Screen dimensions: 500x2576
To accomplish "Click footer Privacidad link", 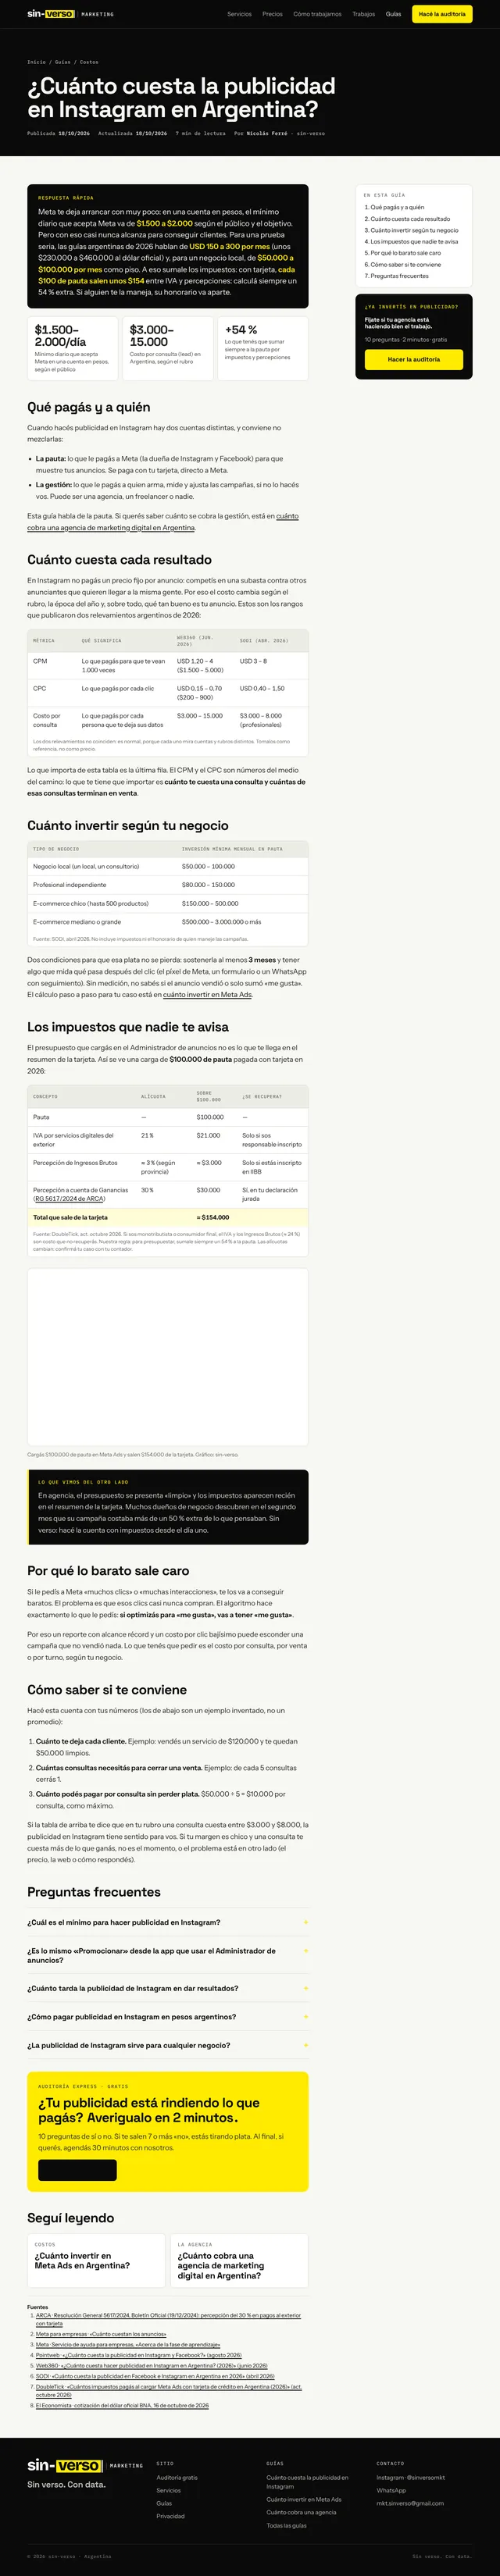I will pos(170,2516).
